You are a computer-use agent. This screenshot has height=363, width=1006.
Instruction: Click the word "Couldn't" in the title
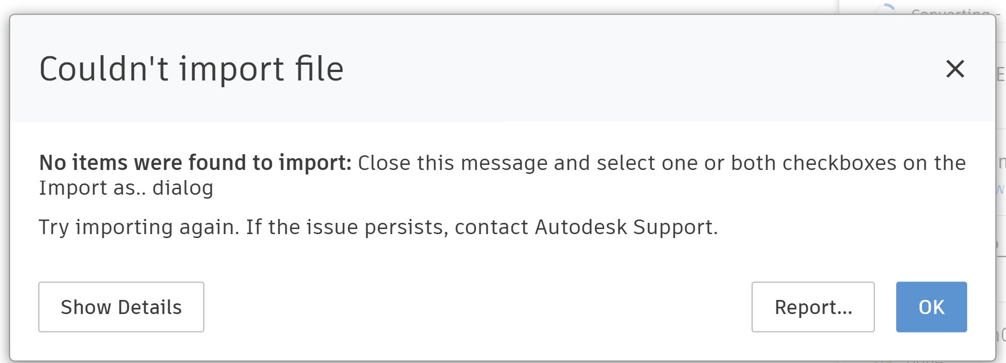(104, 69)
